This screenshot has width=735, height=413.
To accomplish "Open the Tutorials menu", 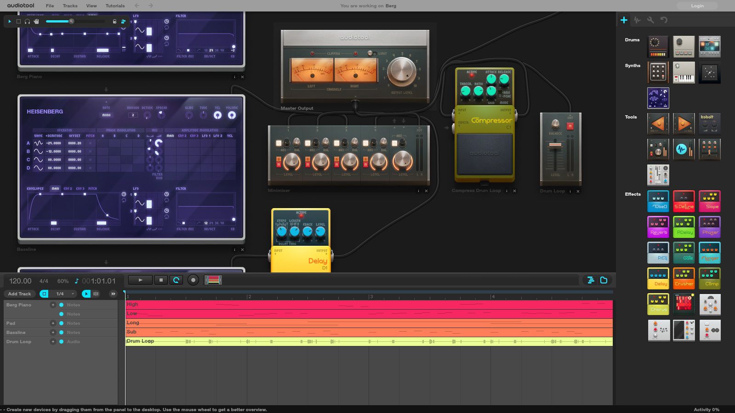I will 115,6.
